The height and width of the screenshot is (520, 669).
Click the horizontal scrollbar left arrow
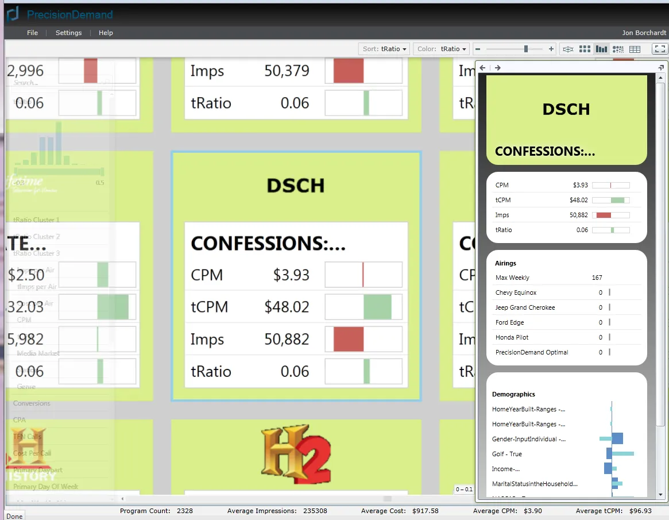[123, 499]
